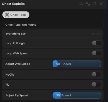Viewport: 108px width, 102px height.
Task: Toggle NoClip on
Action: click(x=96, y=74)
